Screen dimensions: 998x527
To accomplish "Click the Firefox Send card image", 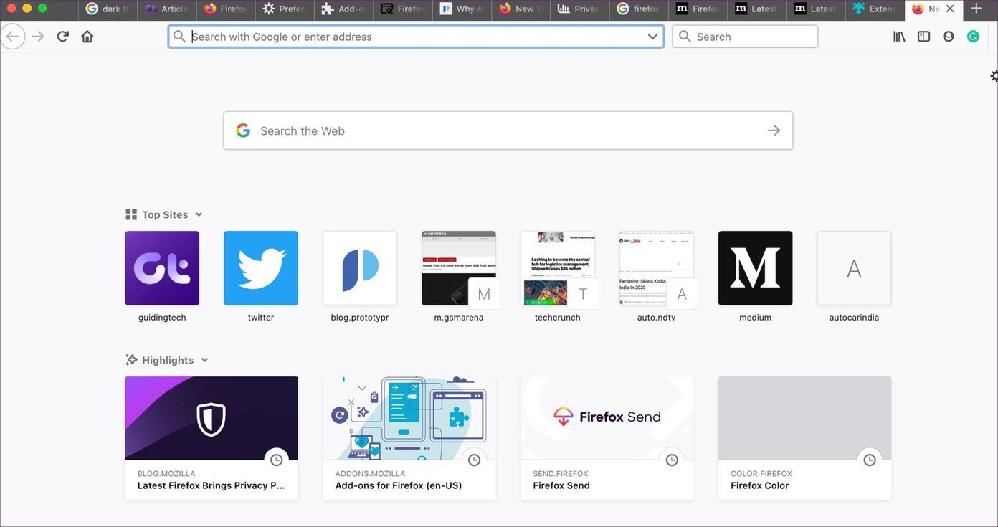I will pyautogui.click(x=607, y=418).
